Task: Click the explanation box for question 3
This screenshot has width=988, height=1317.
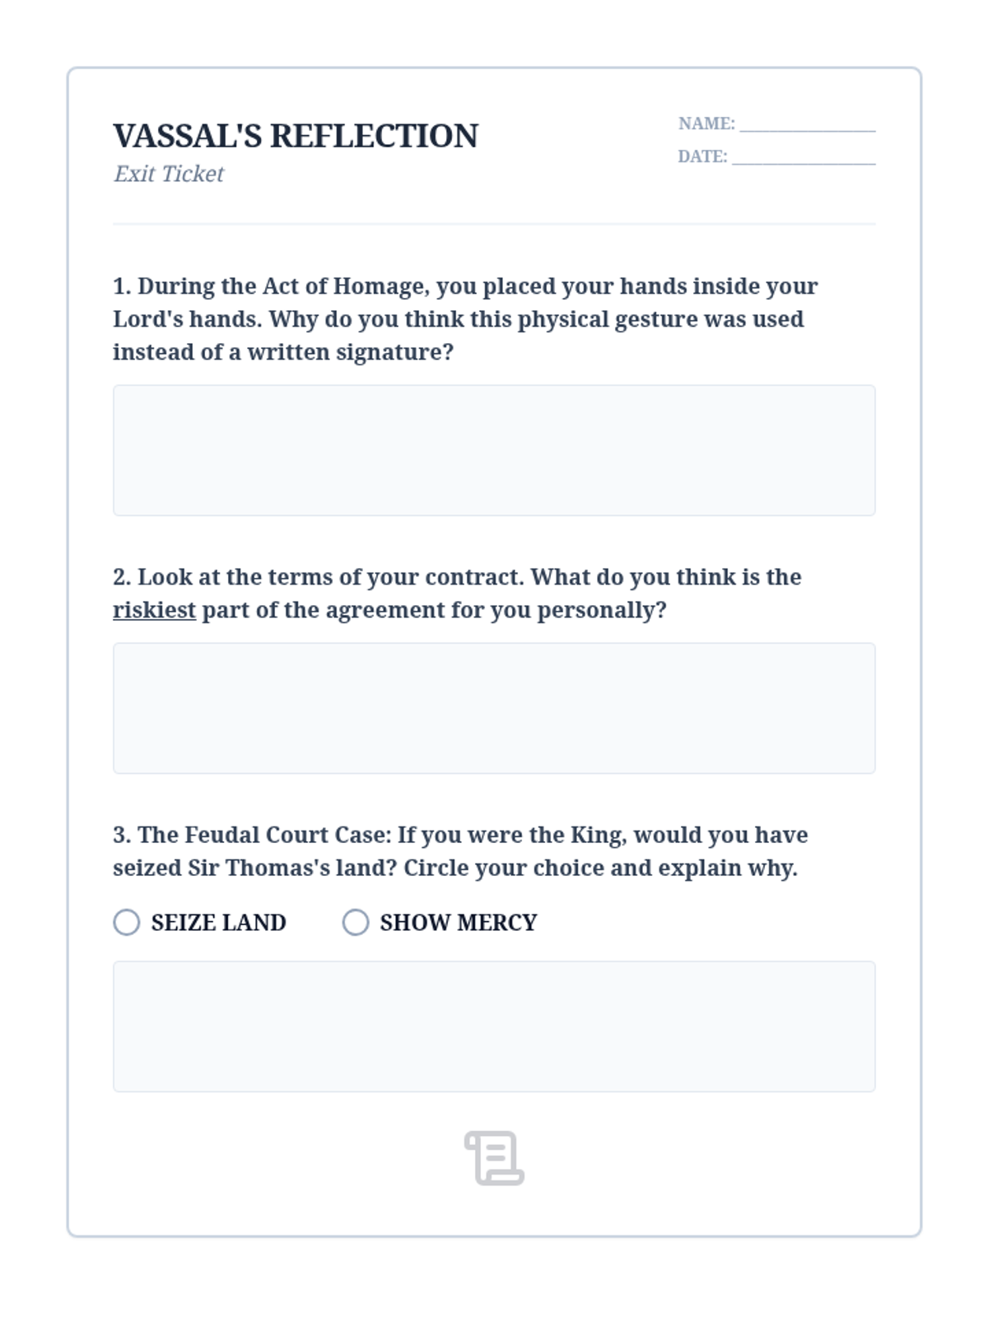Action: click(494, 1026)
